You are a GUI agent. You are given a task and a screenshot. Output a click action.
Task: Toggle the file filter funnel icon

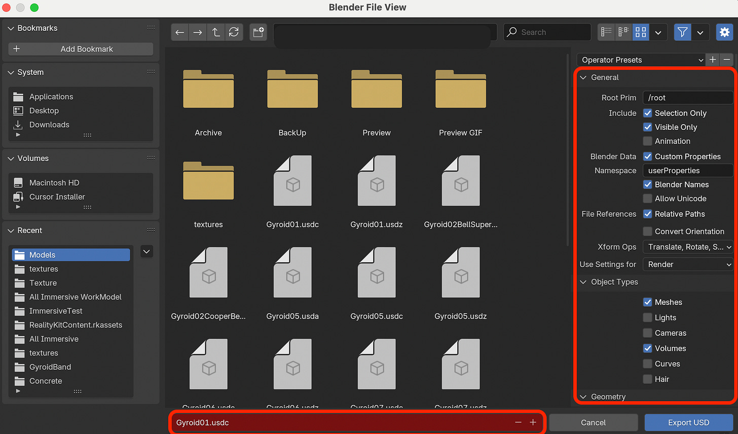click(682, 32)
